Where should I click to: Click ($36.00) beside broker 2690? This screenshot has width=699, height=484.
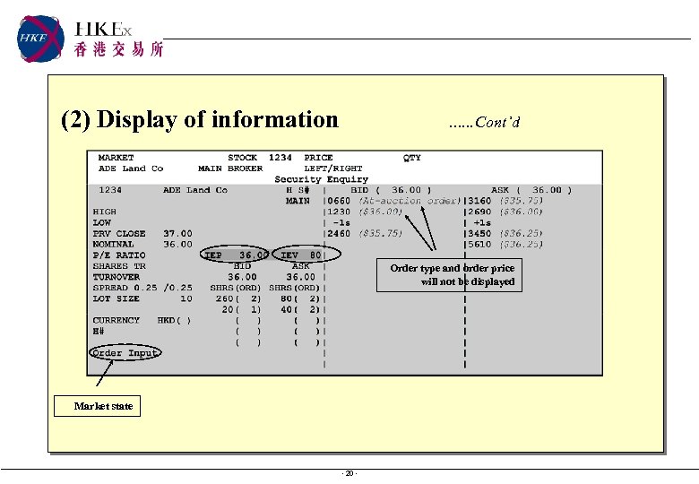522,212
